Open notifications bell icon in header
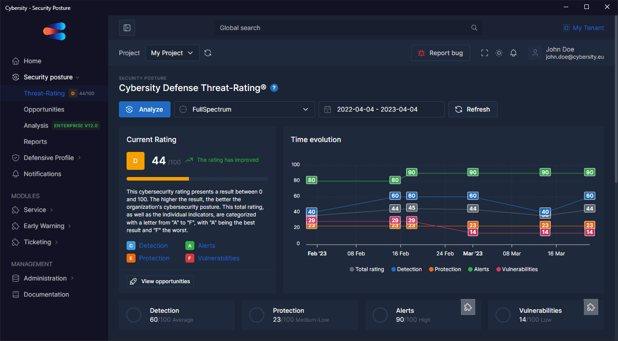Screen dimensions: 618x341 tap(513, 53)
